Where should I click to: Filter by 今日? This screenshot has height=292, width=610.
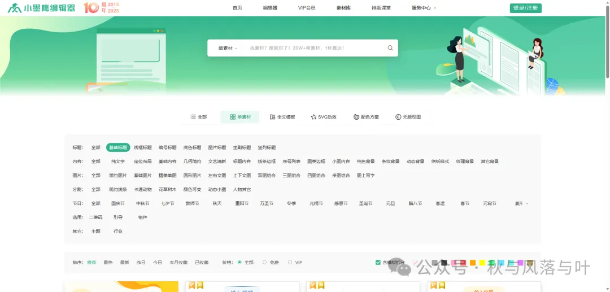[157, 263]
